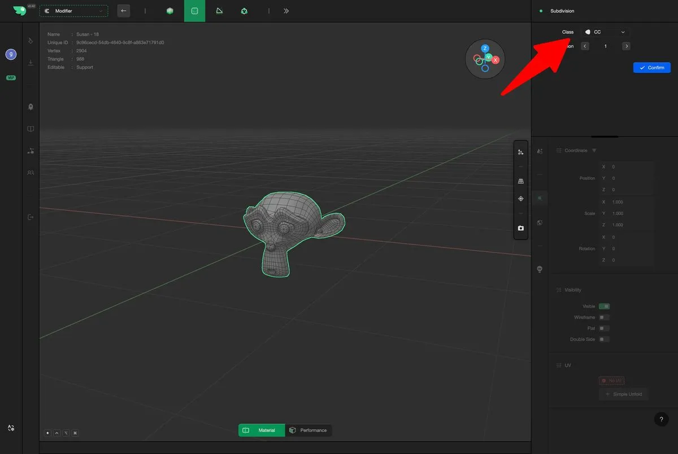Click the highlighted subdivision tool icon
Viewport: 678px width, 454px height.
point(194,11)
